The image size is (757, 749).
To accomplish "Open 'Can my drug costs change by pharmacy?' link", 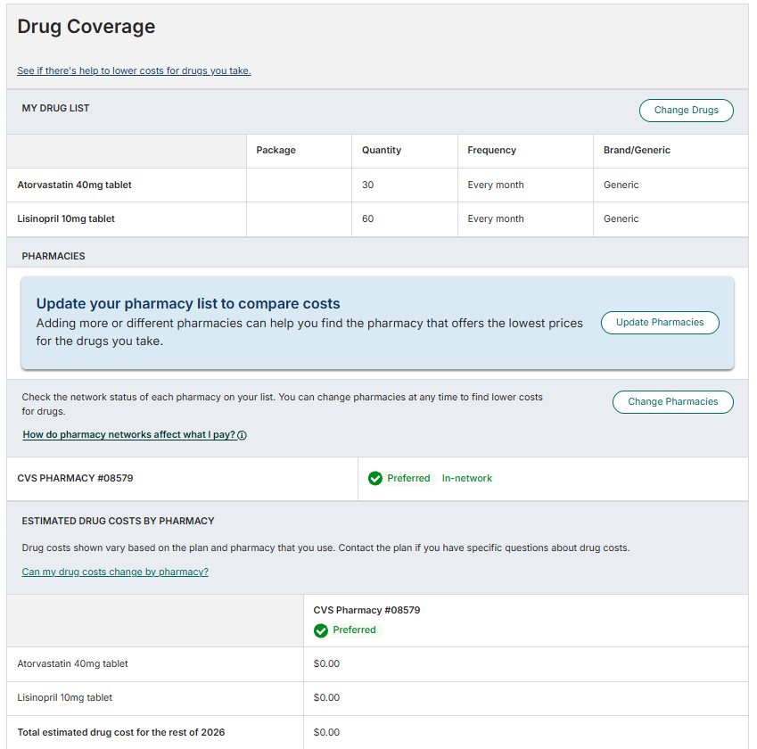I will pyautogui.click(x=115, y=572).
